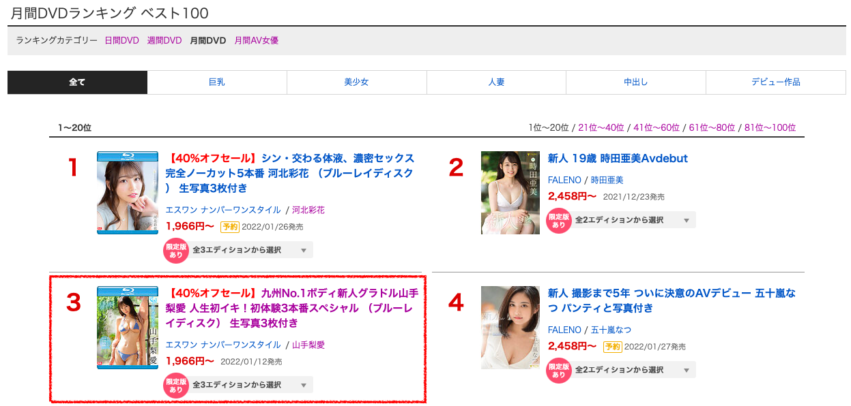Click the 予約 badge on rank 1 item

(230, 227)
